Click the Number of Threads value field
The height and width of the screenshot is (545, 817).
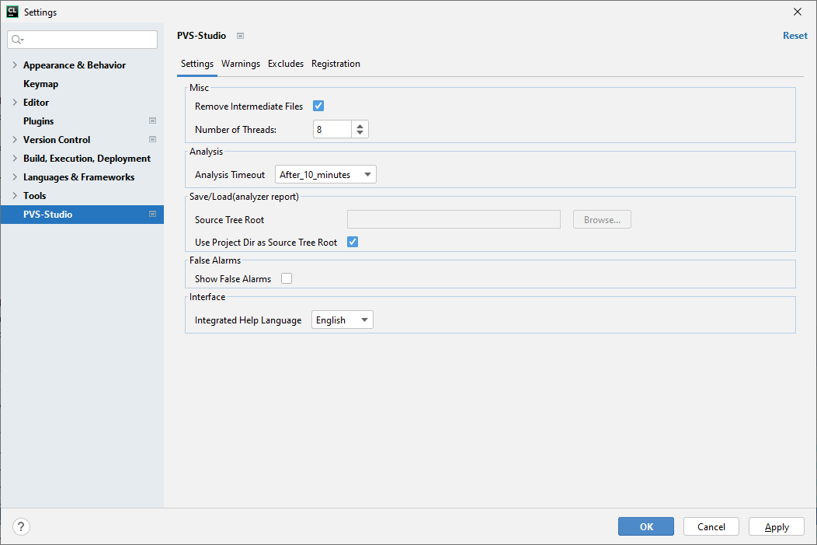coord(332,129)
